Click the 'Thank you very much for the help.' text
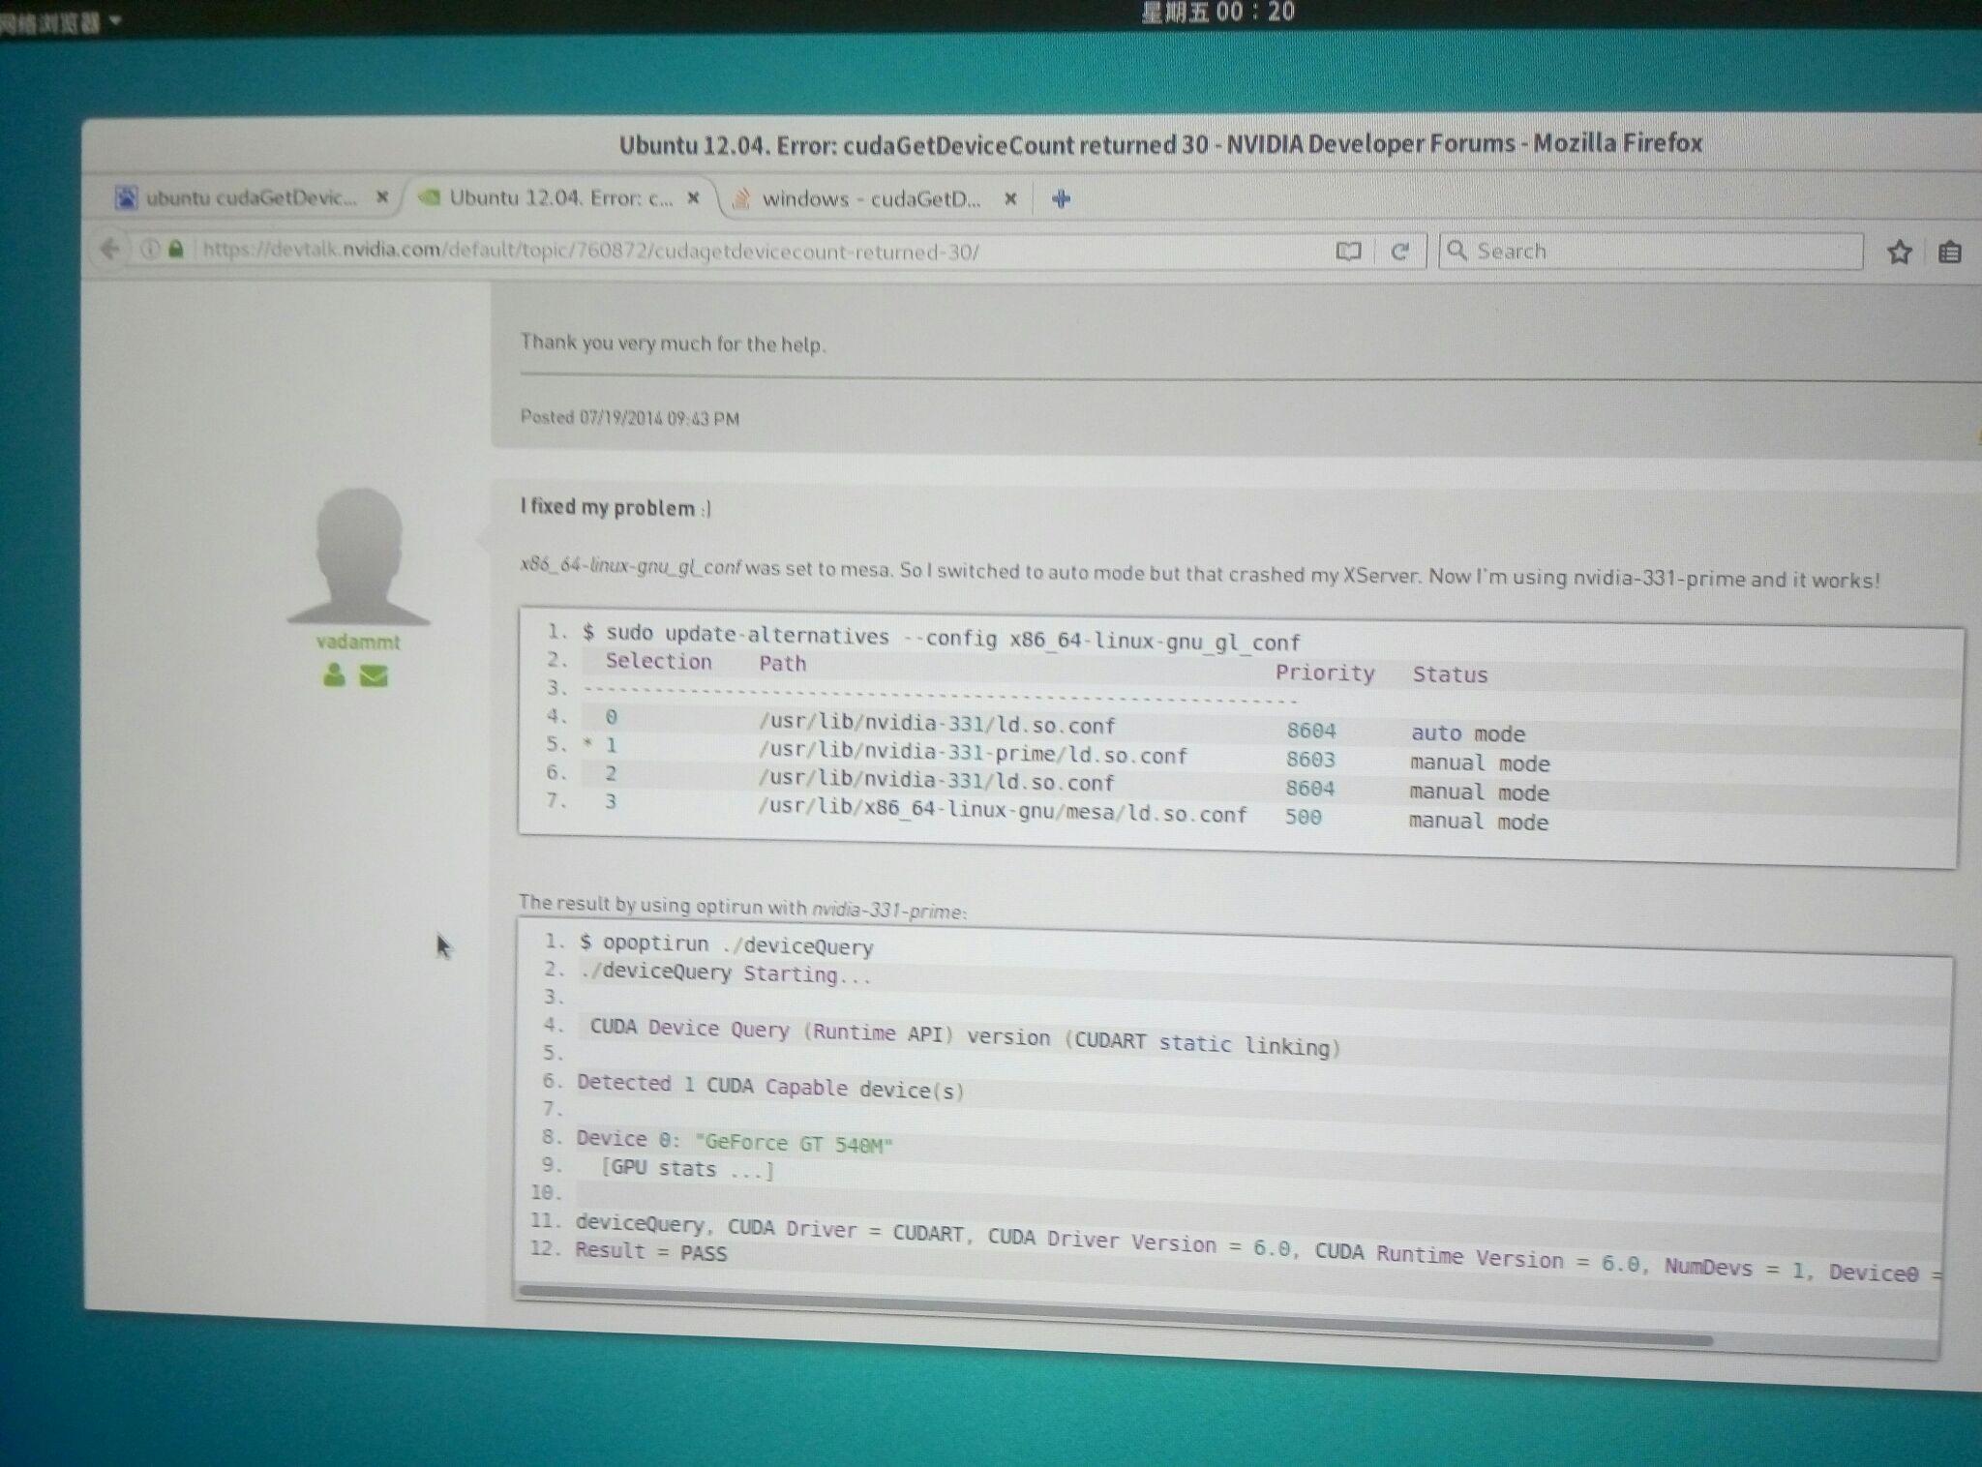 [673, 343]
